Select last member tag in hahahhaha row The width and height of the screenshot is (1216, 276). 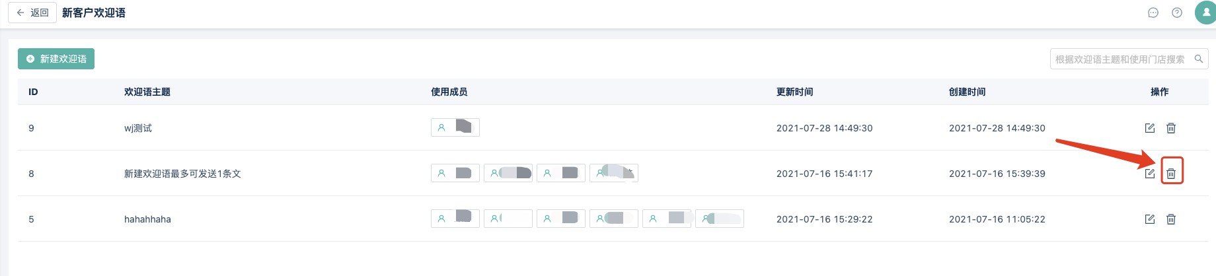tap(719, 219)
